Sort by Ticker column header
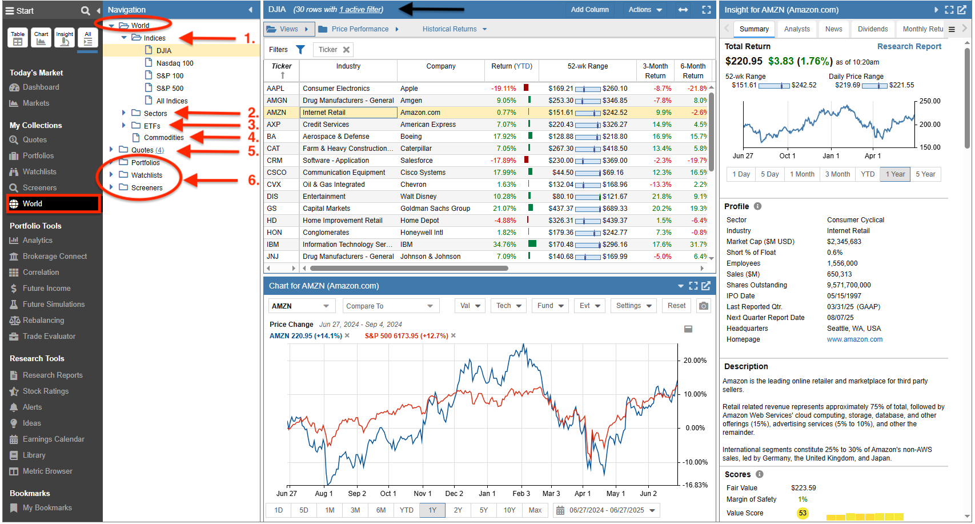The width and height of the screenshot is (975, 524). (x=282, y=71)
